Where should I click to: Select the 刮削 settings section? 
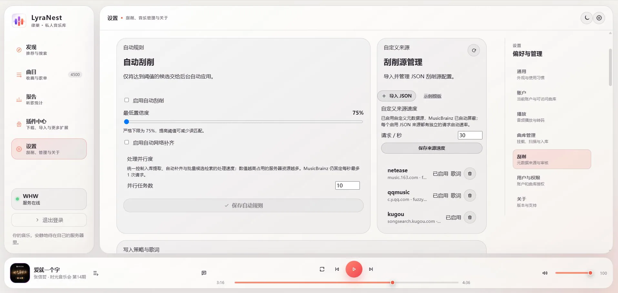tap(552, 159)
